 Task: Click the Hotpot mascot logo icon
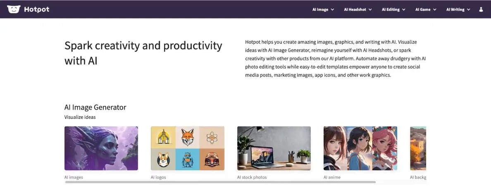(x=14, y=9)
